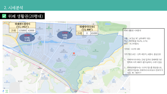Select the 고운초 blue ellipse callout
This screenshot has width=167, height=94.
coord(65,35)
